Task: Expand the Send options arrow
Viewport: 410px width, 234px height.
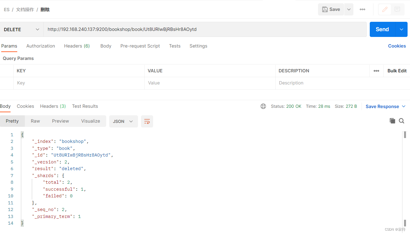Action: click(402, 29)
